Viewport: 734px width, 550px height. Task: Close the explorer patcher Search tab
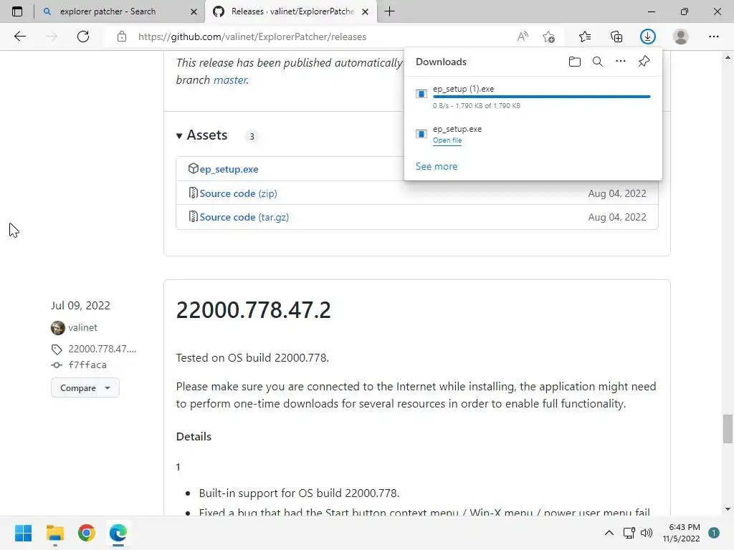point(194,11)
